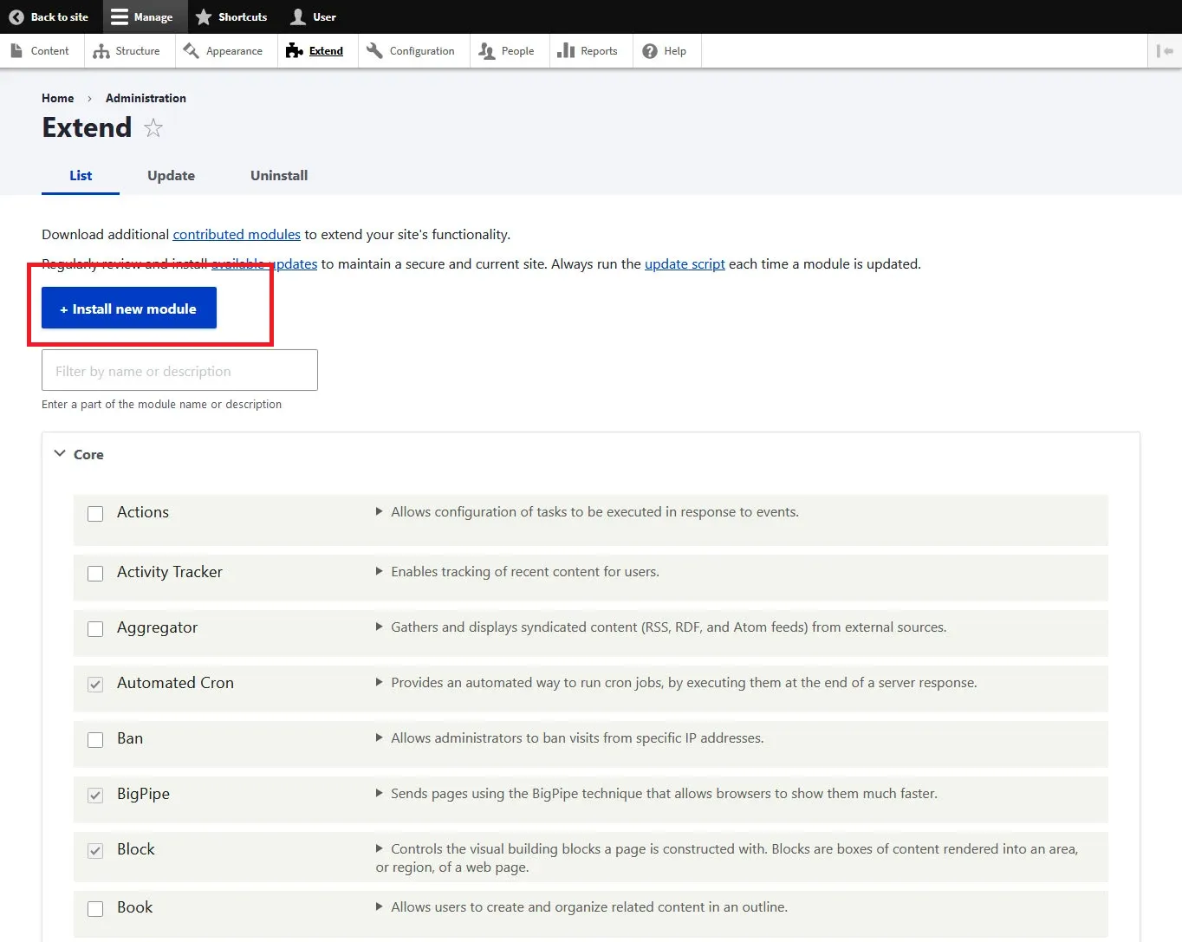Click the Aggregator module name label
The height and width of the screenshot is (942, 1182).
(157, 627)
